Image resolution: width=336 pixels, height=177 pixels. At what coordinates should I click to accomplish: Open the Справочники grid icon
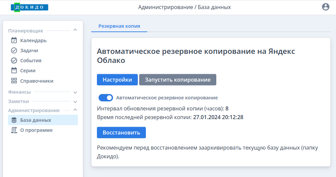(14, 81)
